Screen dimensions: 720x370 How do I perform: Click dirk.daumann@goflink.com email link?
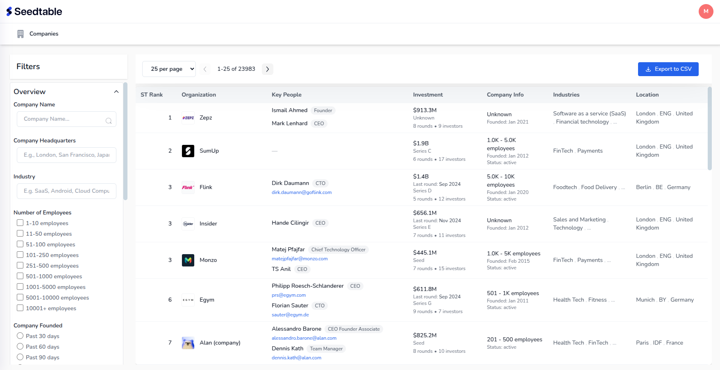[x=302, y=192]
